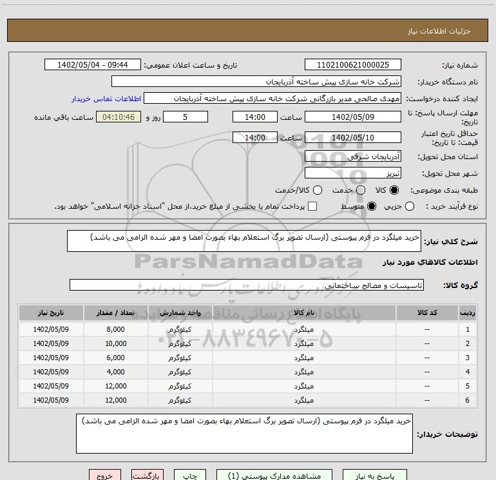
Task: Select the کالا radio button
Action: click(394, 190)
